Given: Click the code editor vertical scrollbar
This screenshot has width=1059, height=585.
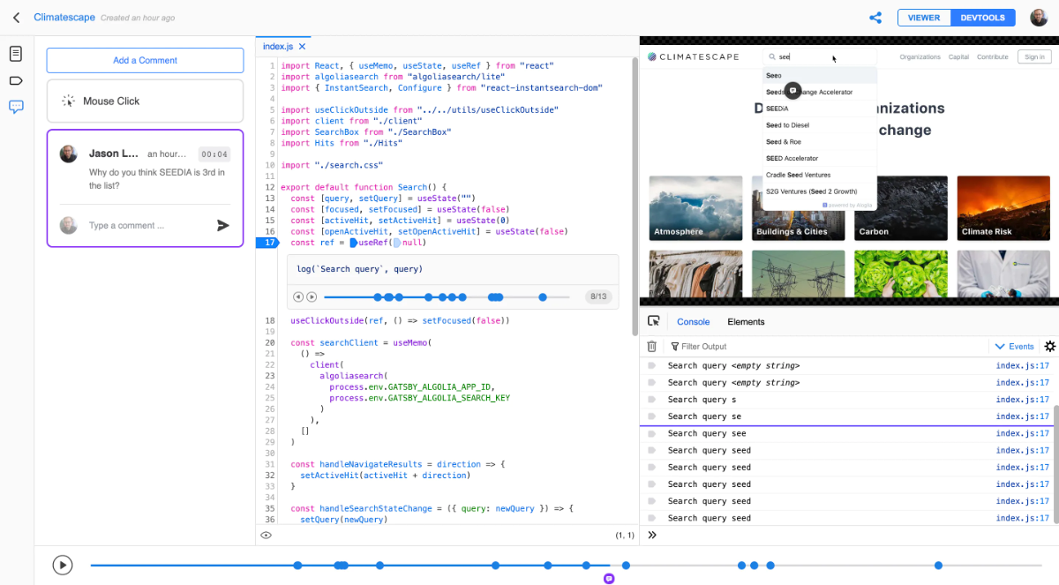Looking at the screenshot, I should [635, 197].
